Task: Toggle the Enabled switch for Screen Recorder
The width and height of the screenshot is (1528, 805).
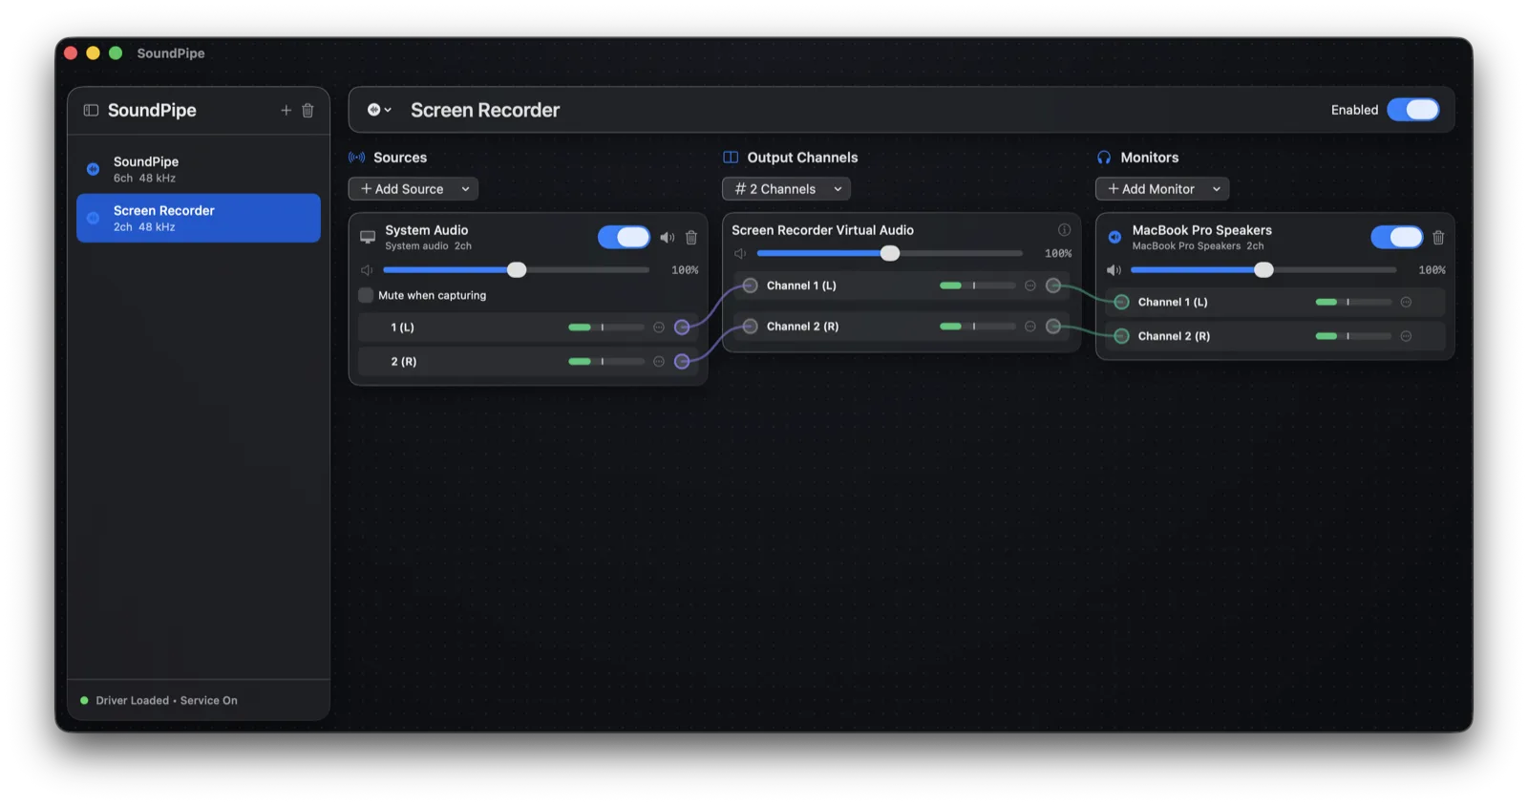Action: coord(1413,110)
